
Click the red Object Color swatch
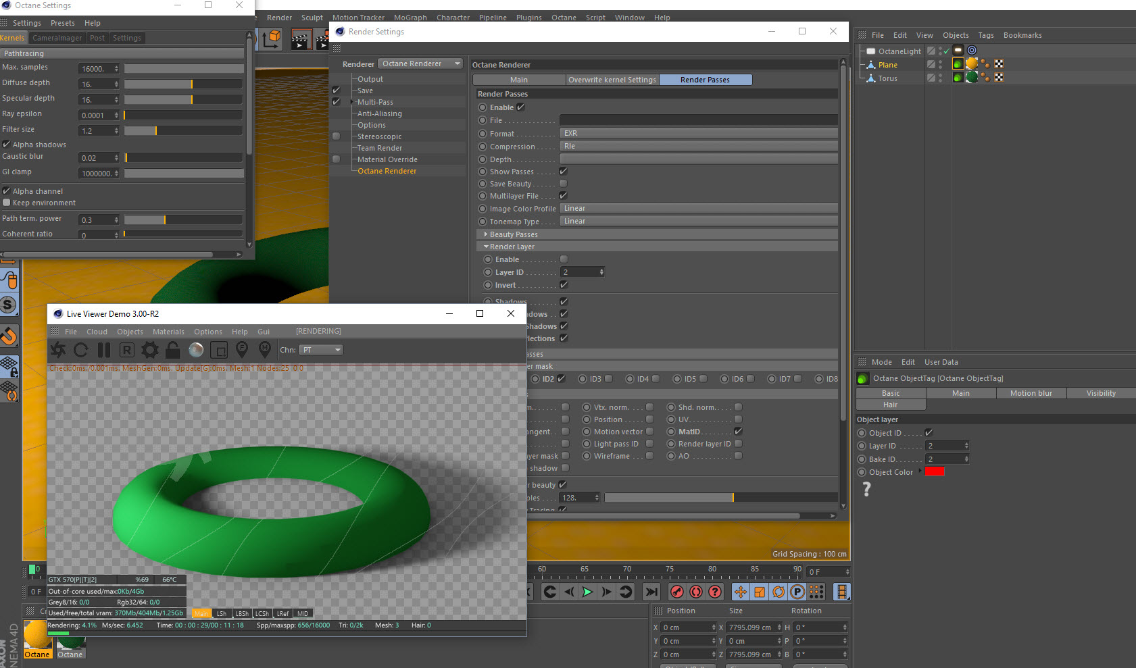click(x=935, y=471)
